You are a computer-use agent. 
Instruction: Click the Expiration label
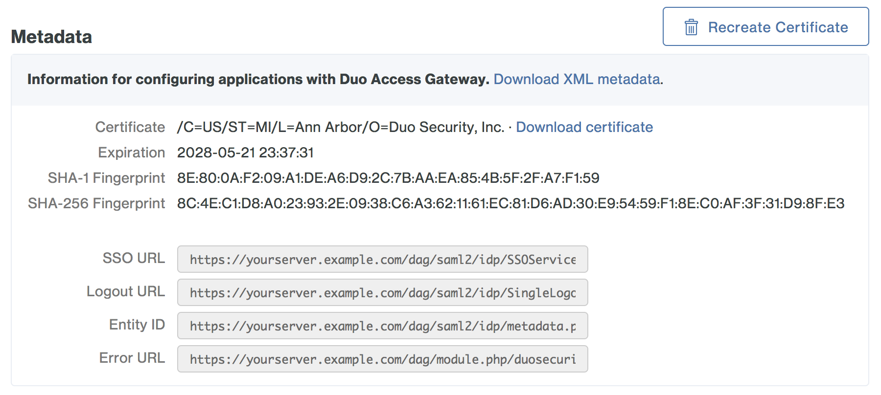[131, 153]
